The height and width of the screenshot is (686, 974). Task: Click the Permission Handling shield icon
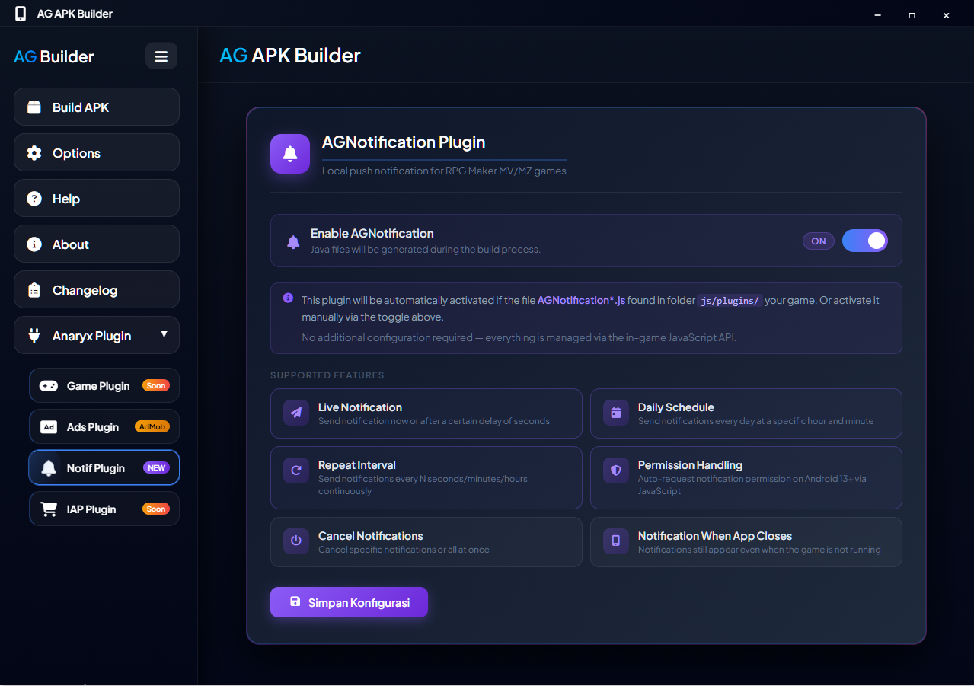click(616, 471)
